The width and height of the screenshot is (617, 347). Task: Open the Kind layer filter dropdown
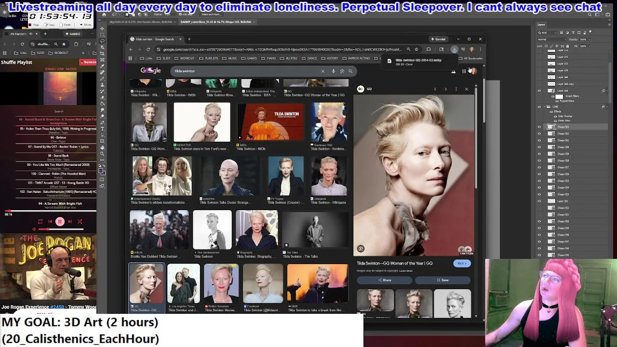548,33
